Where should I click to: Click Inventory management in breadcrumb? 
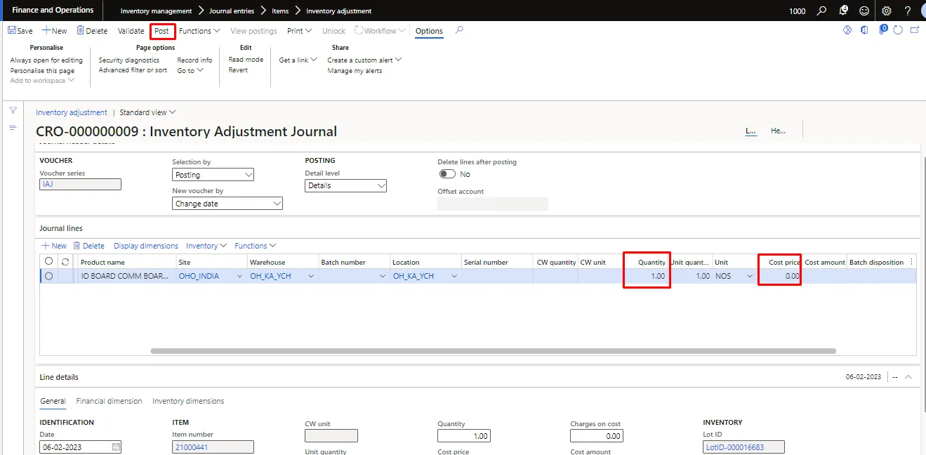coord(156,11)
